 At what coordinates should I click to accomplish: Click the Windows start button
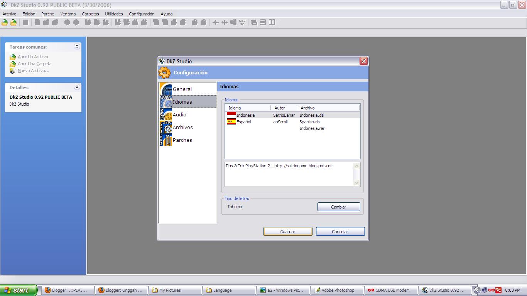tap(19, 290)
